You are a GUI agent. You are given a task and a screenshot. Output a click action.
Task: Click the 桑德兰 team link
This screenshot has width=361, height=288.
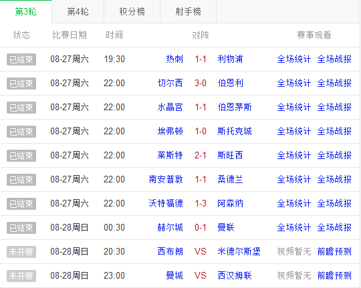(230, 179)
